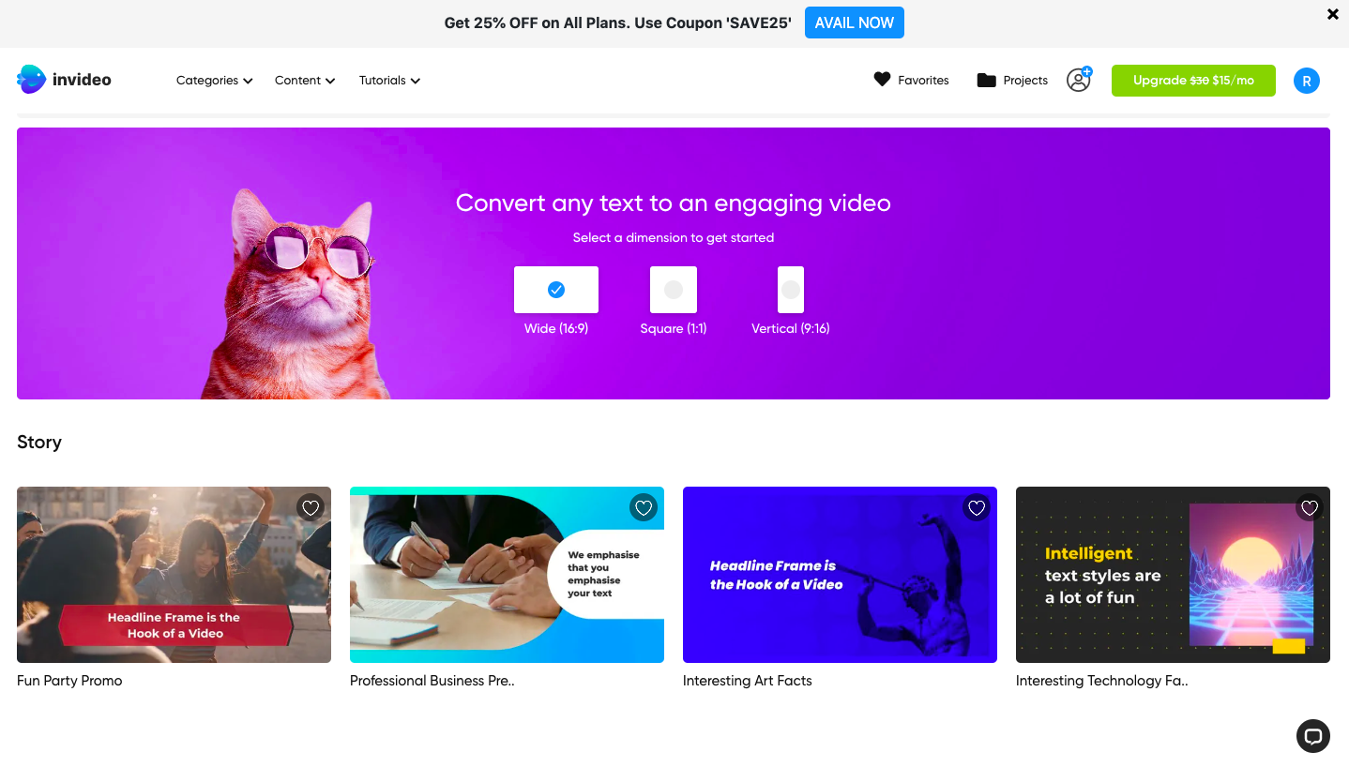This screenshot has width=1349, height=767.
Task: Click the invideo logo
Action: click(64, 80)
